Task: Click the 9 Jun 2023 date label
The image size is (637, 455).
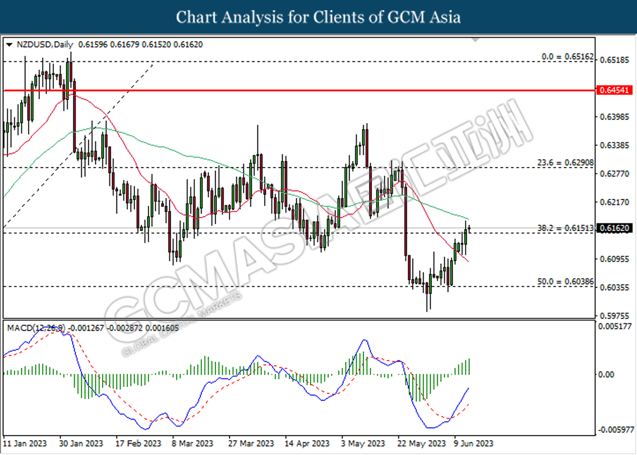Action: point(474,444)
